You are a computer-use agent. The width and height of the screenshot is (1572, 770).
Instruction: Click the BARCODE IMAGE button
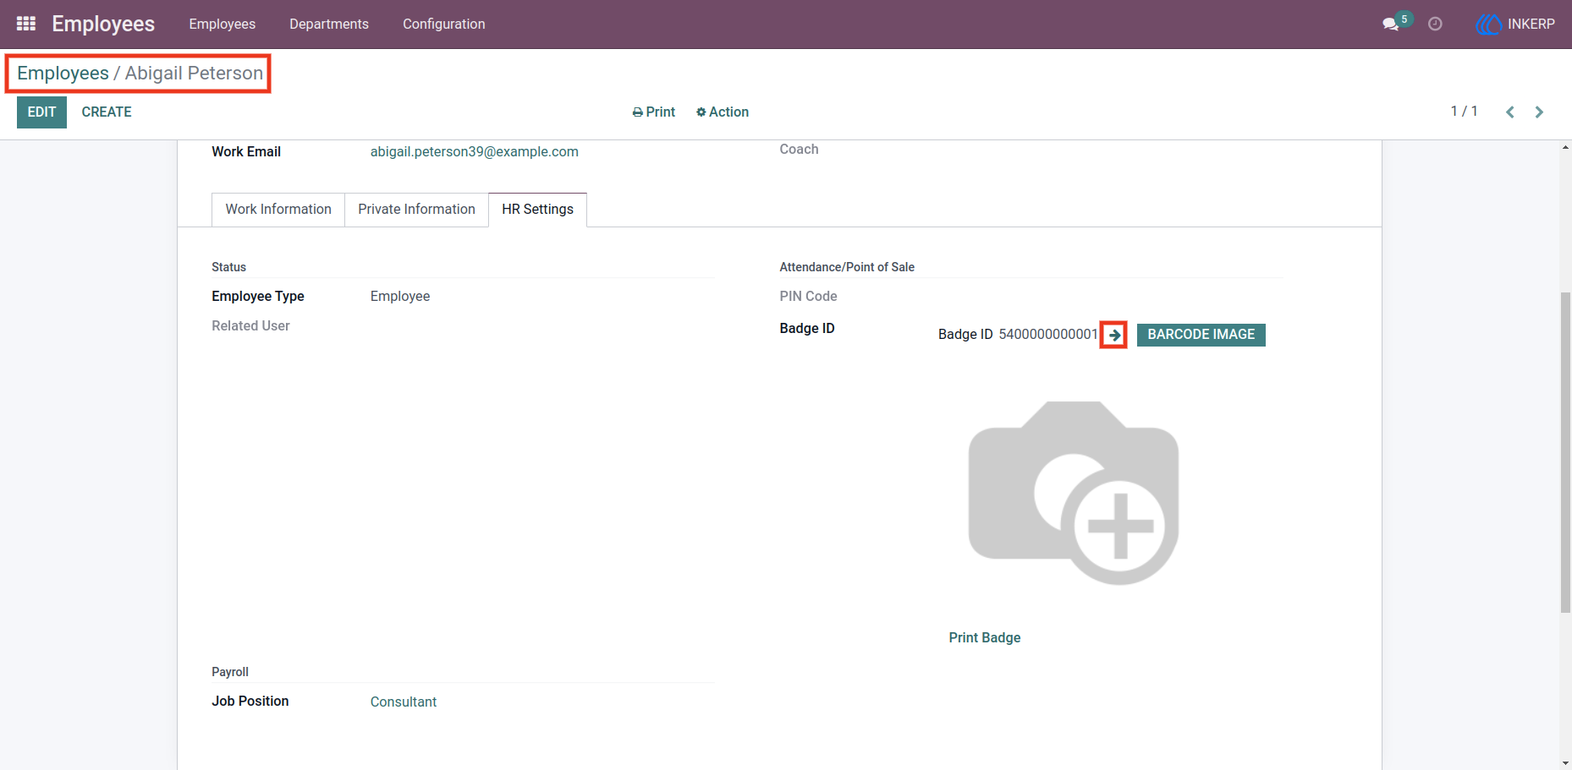(x=1201, y=335)
